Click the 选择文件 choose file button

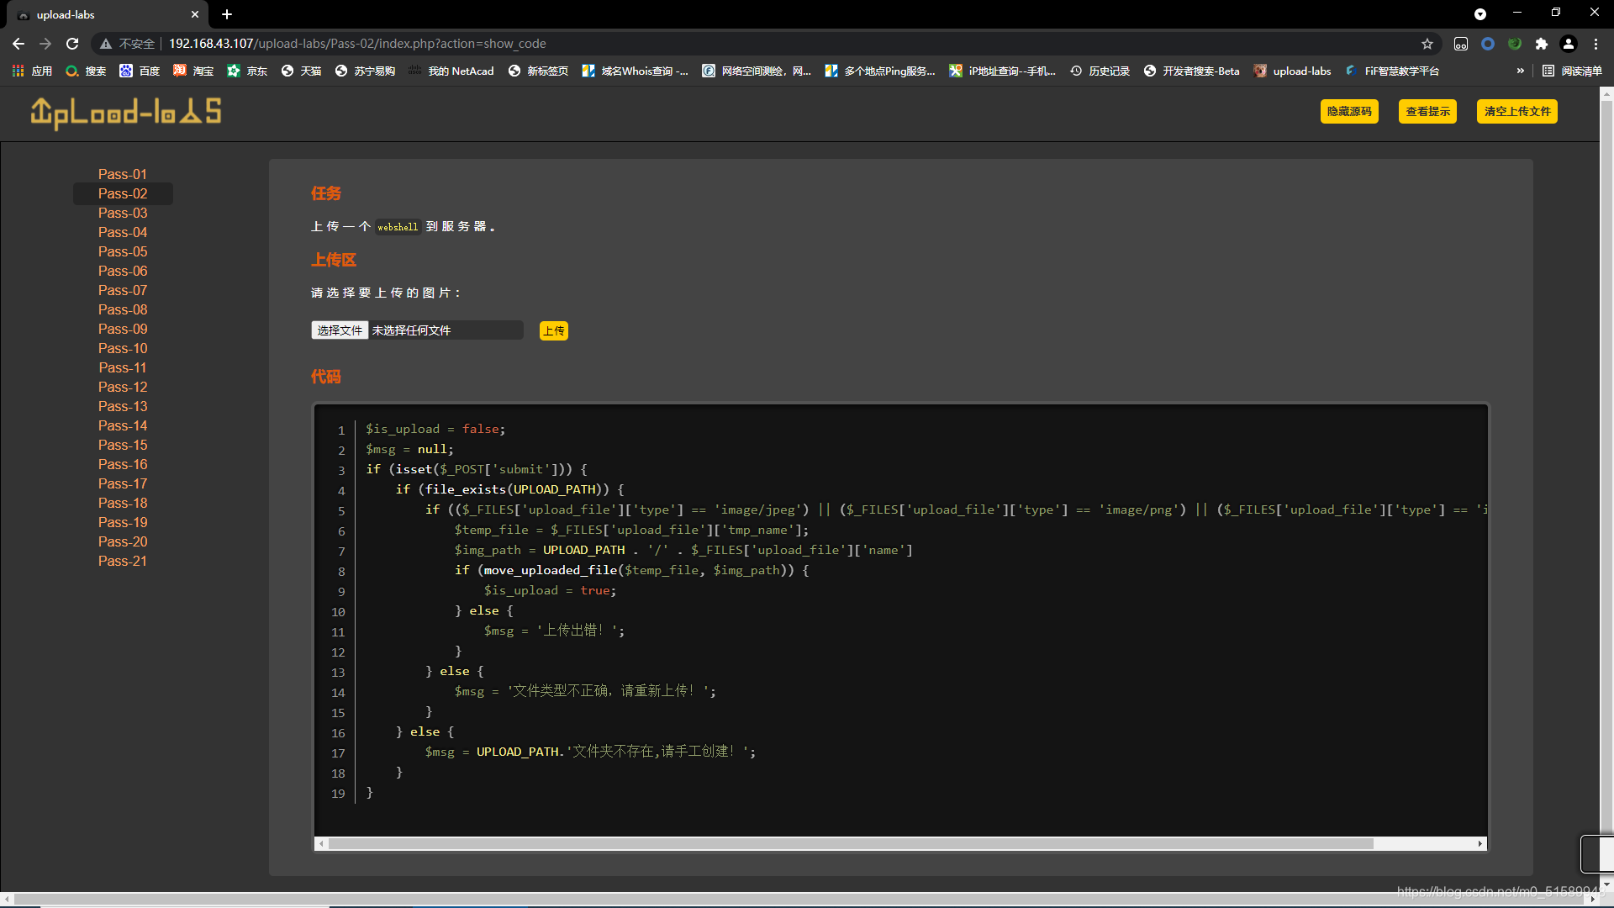(x=340, y=330)
